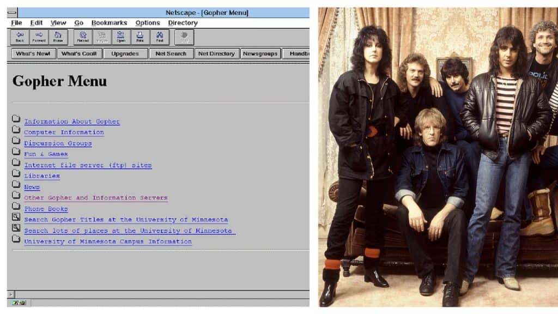Click the partially visible Handbook button
The height and width of the screenshot is (314, 558).
coord(296,54)
